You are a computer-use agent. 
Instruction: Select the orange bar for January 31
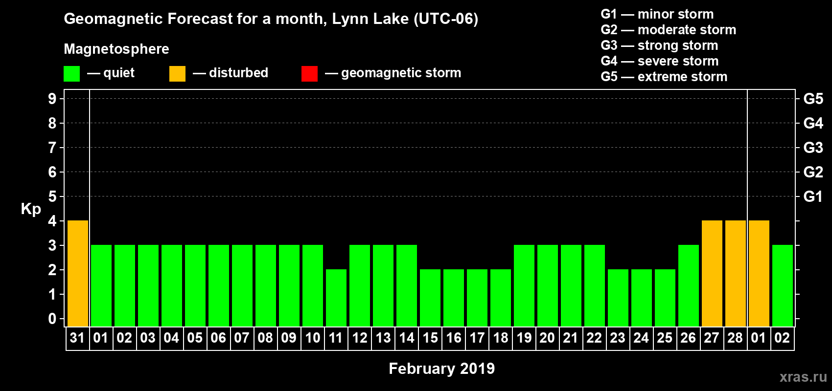pyautogui.click(x=78, y=273)
